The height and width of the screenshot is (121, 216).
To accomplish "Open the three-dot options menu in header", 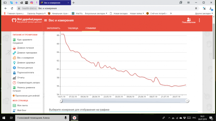I will (199, 20).
